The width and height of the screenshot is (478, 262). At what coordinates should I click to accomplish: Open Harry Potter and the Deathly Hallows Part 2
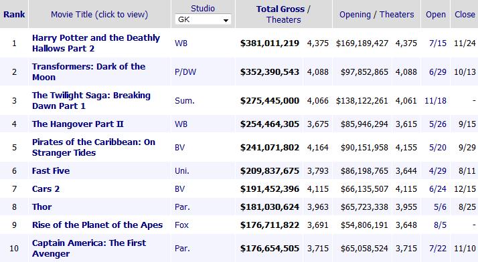tap(96, 43)
